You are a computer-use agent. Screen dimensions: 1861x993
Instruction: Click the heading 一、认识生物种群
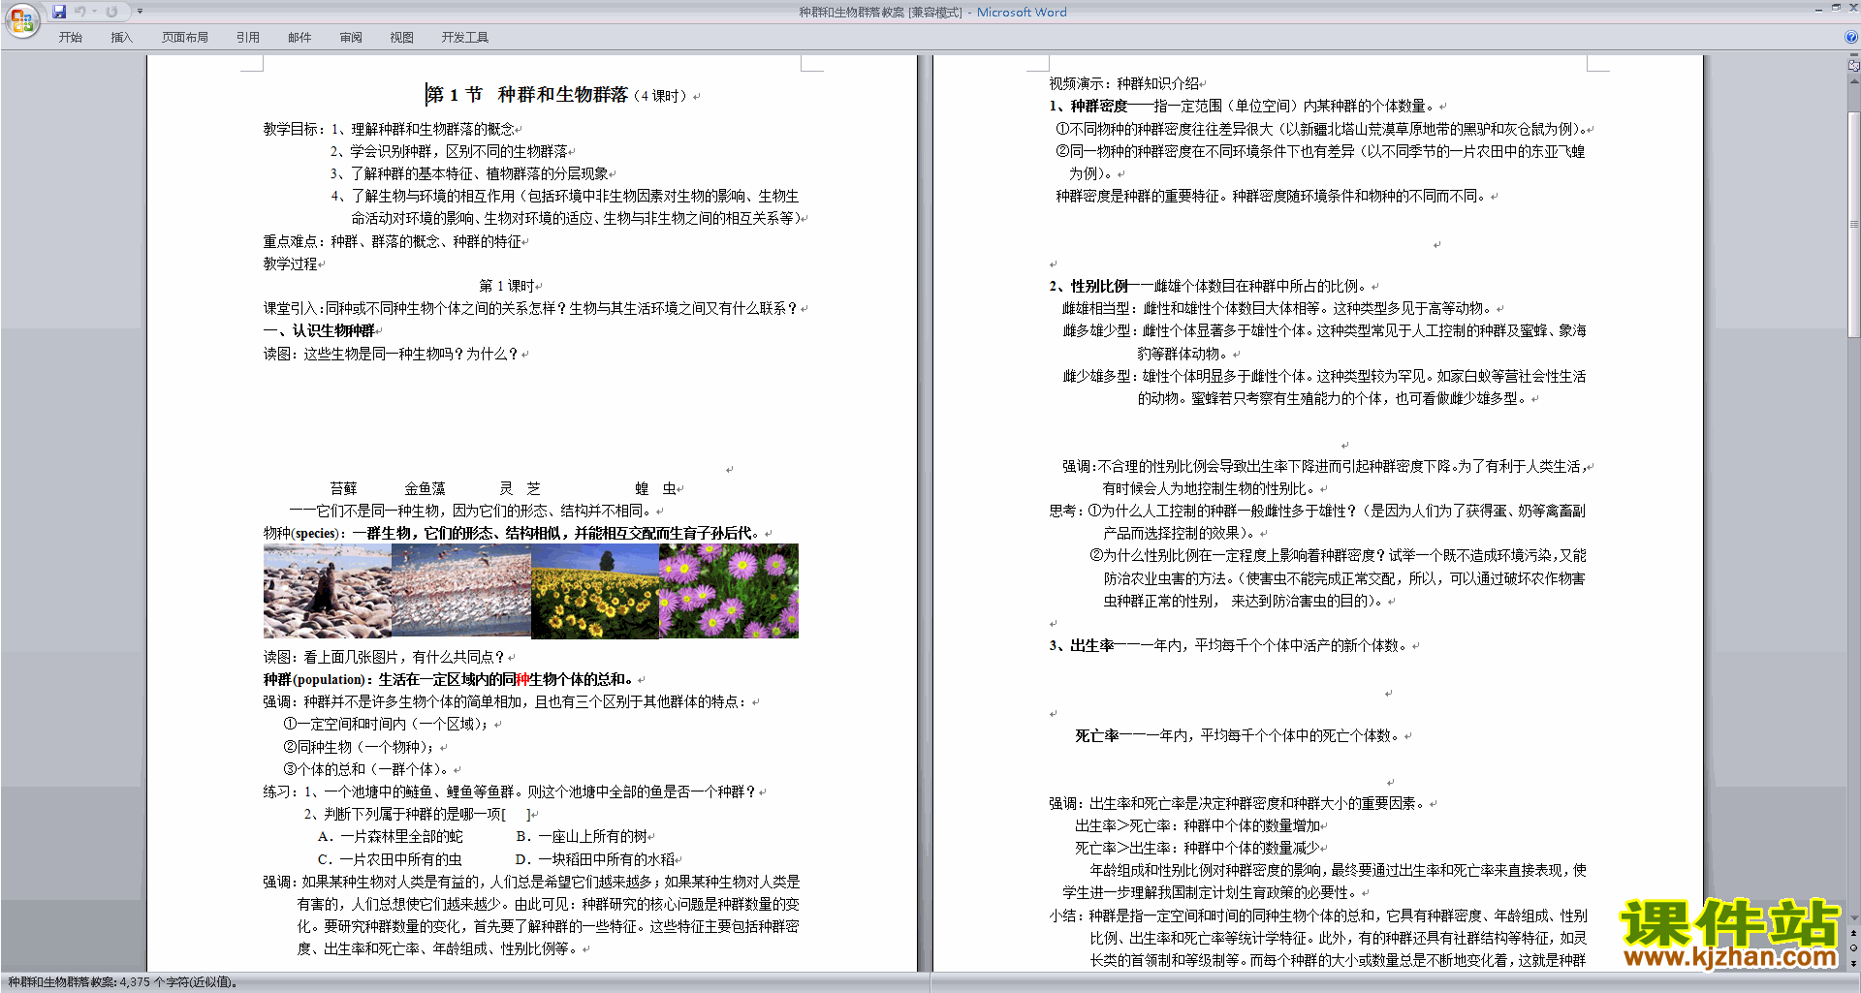point(319,331)
